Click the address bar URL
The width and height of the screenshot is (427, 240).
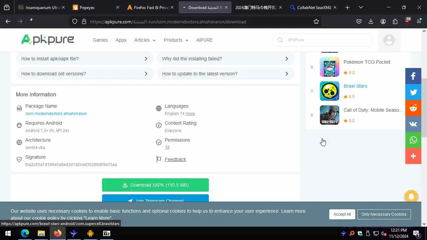(x=168, y=22)
